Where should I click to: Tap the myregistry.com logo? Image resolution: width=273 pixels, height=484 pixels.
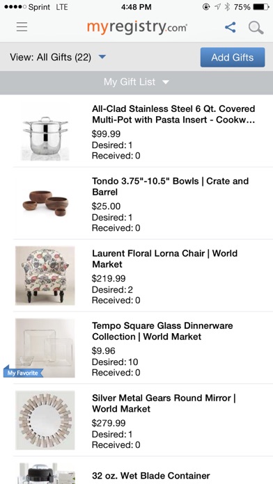point(137,28)
